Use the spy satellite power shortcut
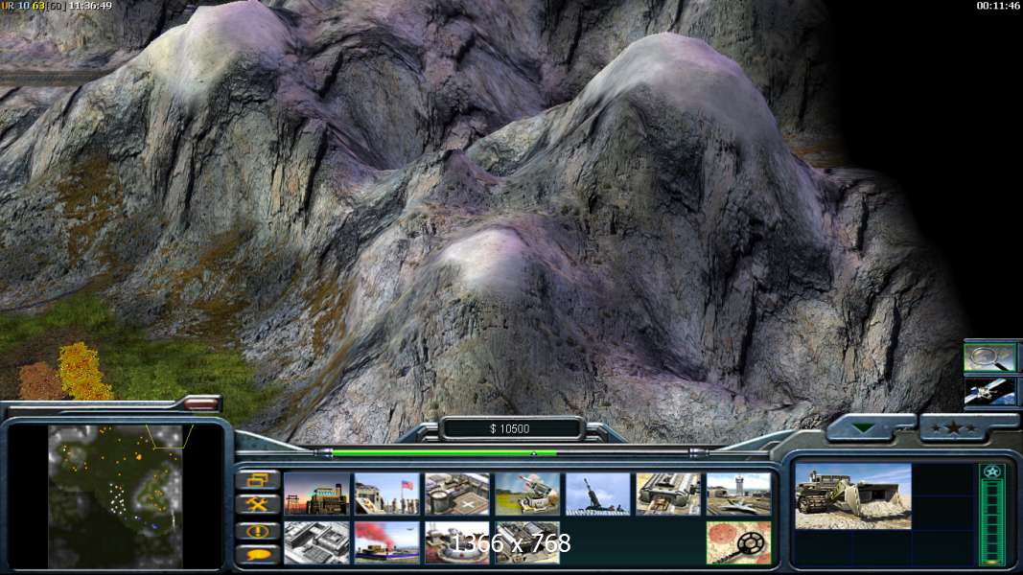Viewport: 1023px width, 575px height. coord(990,393)
